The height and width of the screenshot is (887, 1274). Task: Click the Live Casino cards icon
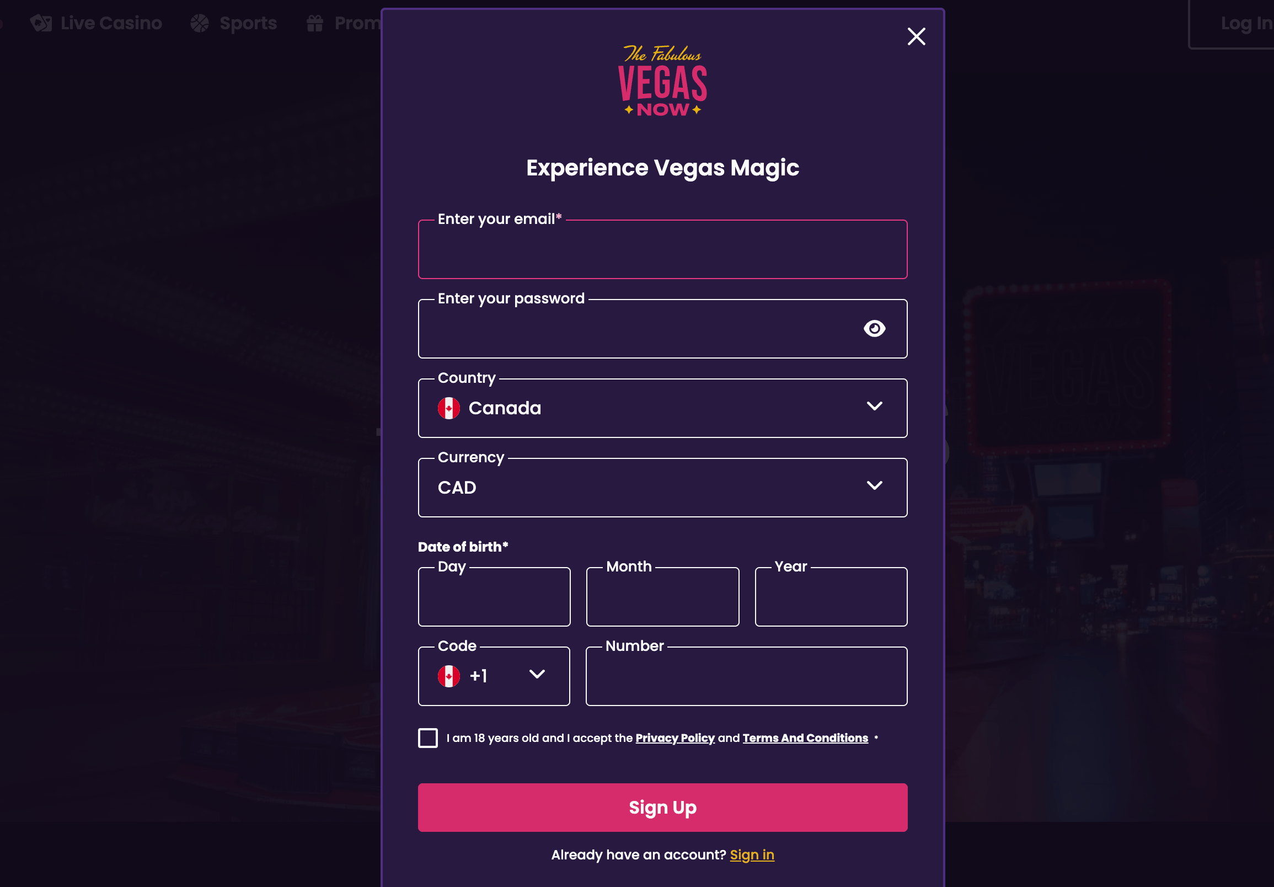pyautogui.click(x=41, y=23)
